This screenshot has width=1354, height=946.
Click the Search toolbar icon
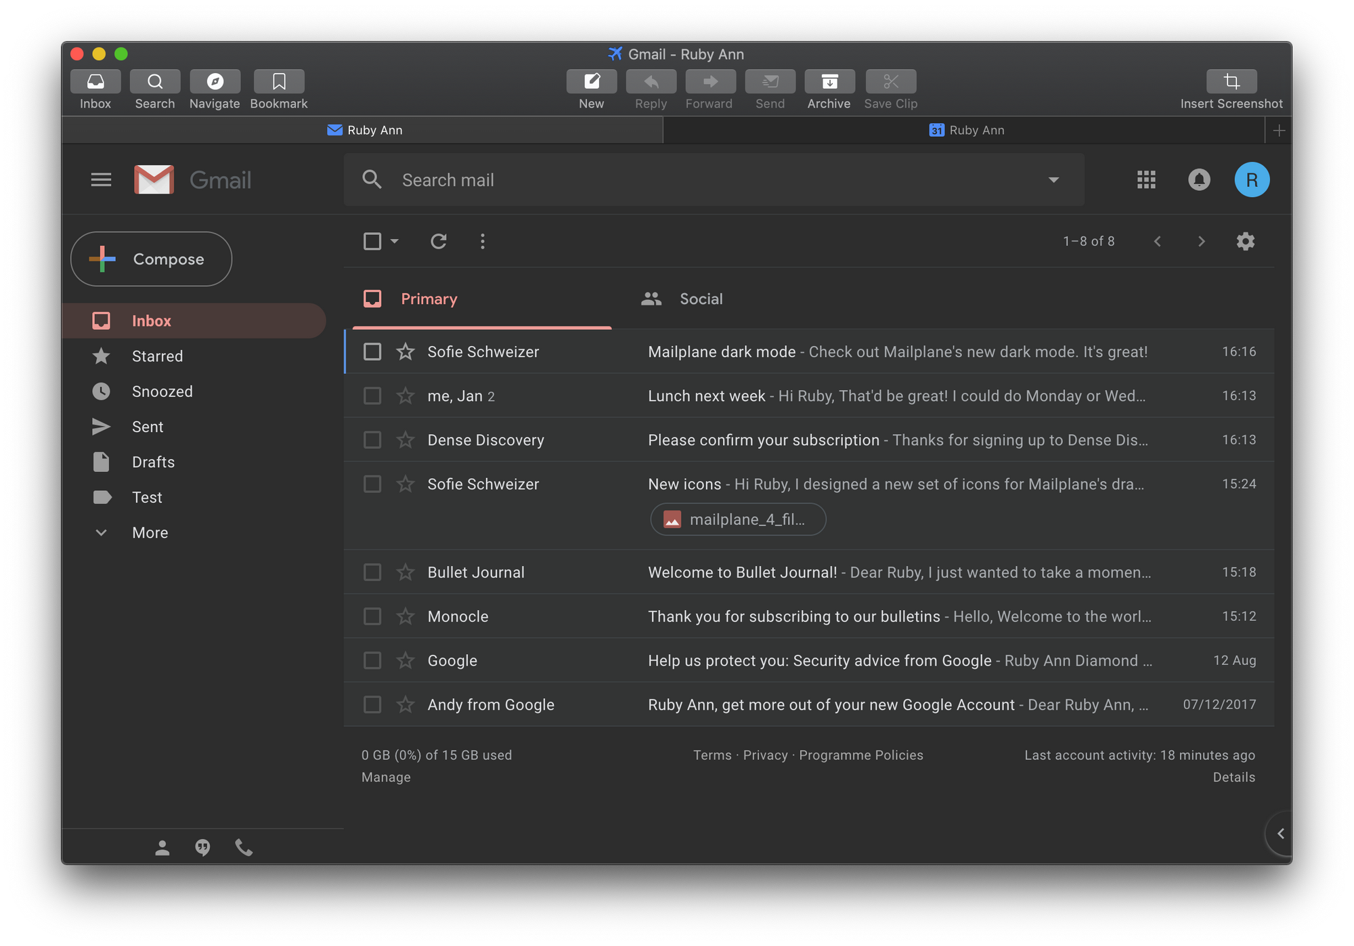(x=155, y=82)
